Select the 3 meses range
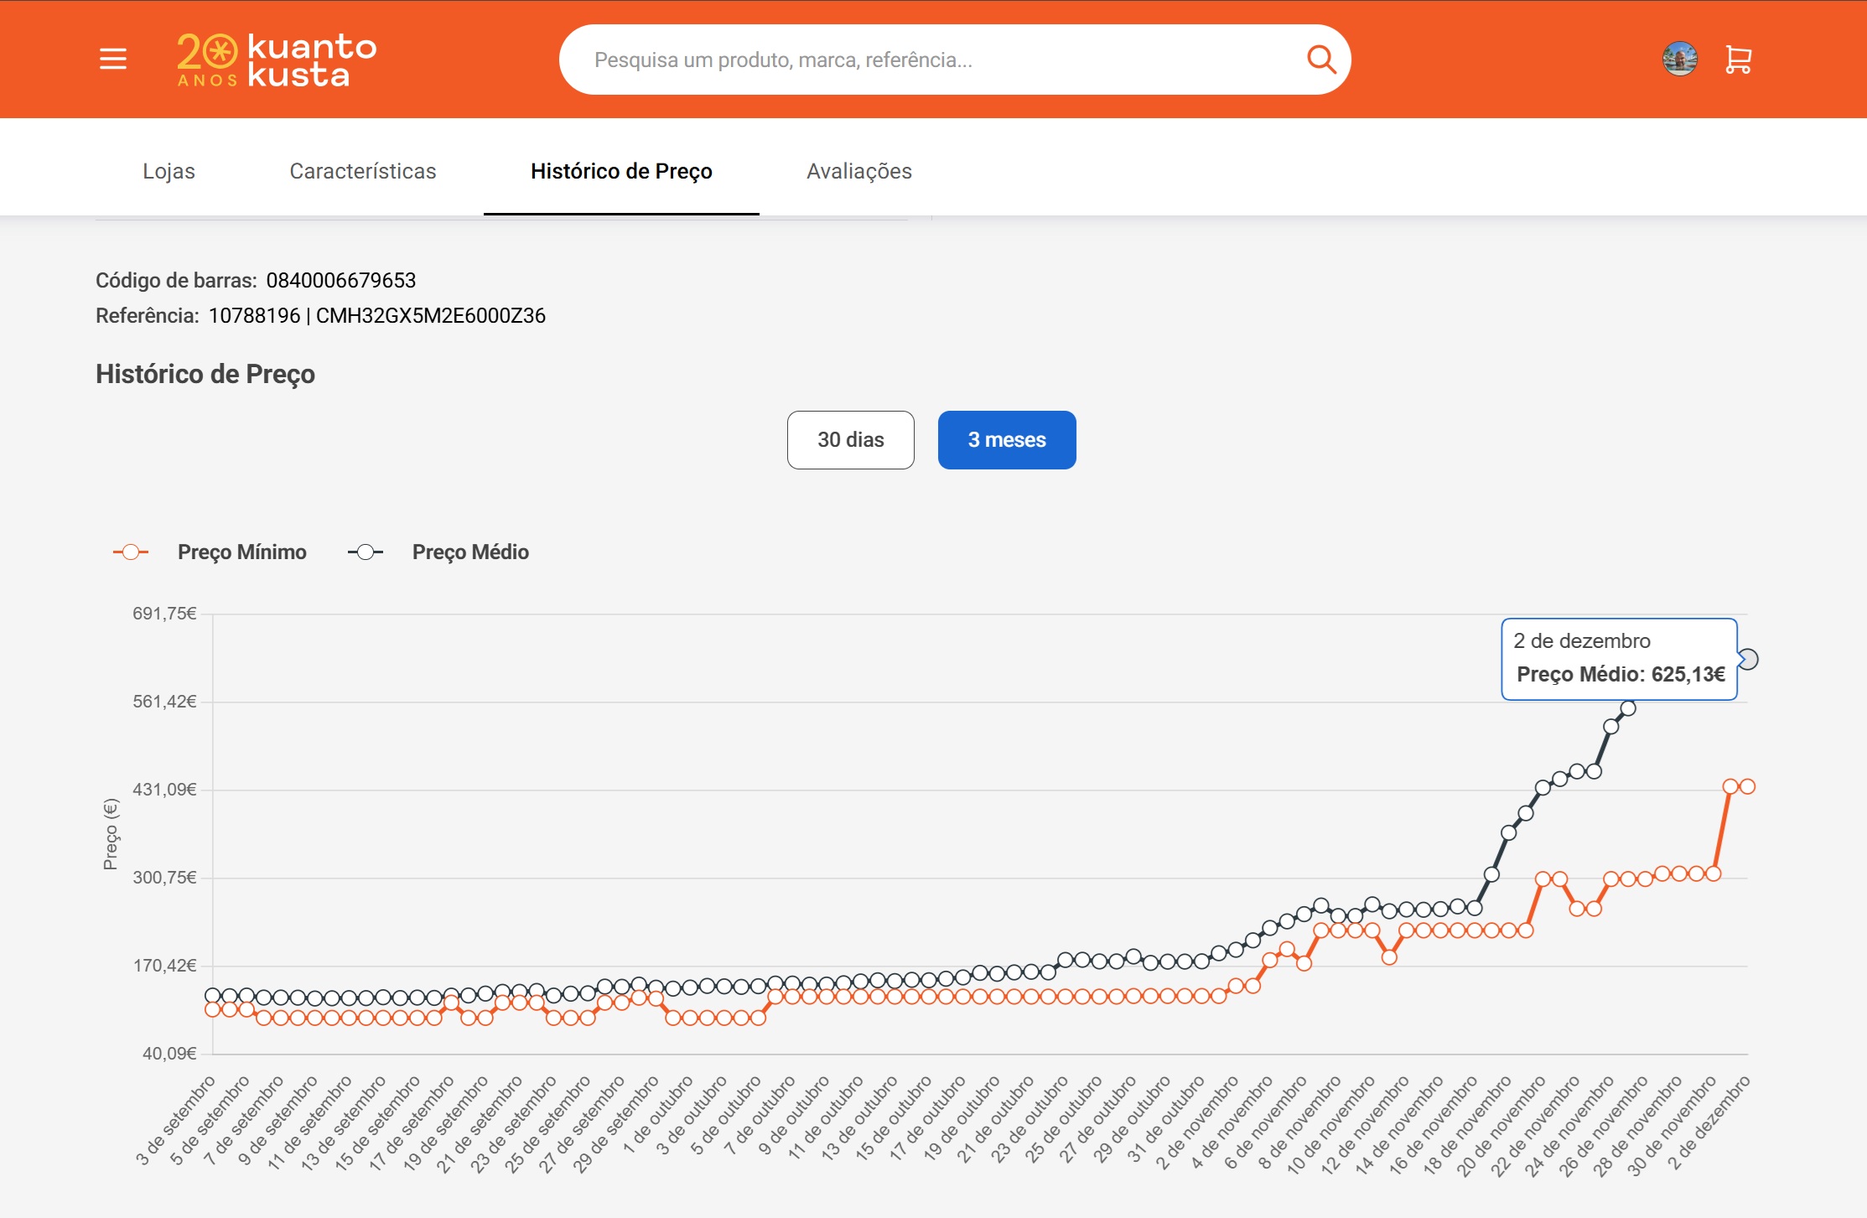This screenshot has height=1218, width=1867. click(1006, 440)
